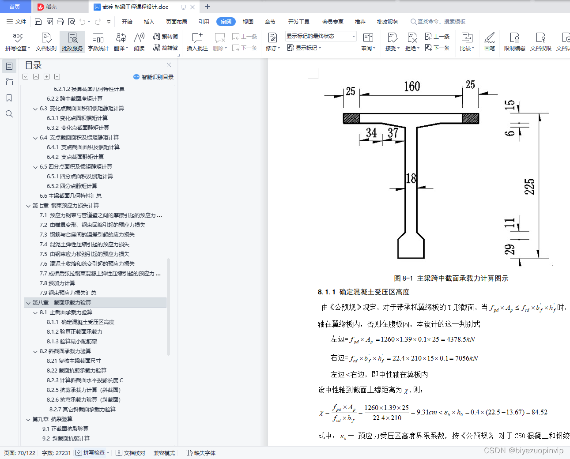Open 文档权限 document permissions

coord(540,41)
